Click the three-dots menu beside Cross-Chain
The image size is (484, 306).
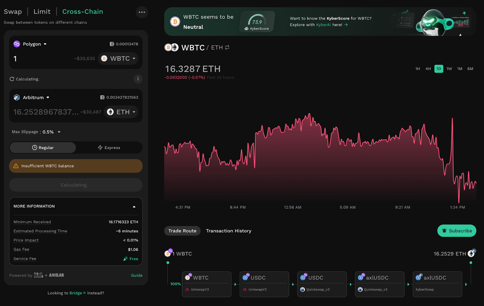coord(142,12)
